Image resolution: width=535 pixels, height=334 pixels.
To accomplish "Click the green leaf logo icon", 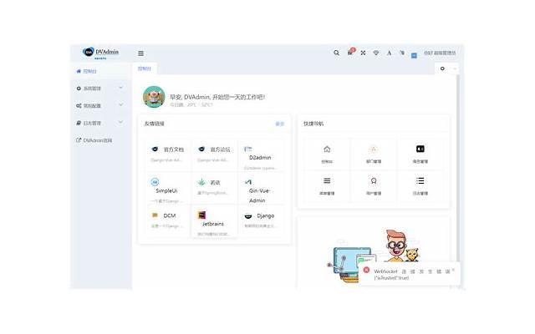I will 201,182.
